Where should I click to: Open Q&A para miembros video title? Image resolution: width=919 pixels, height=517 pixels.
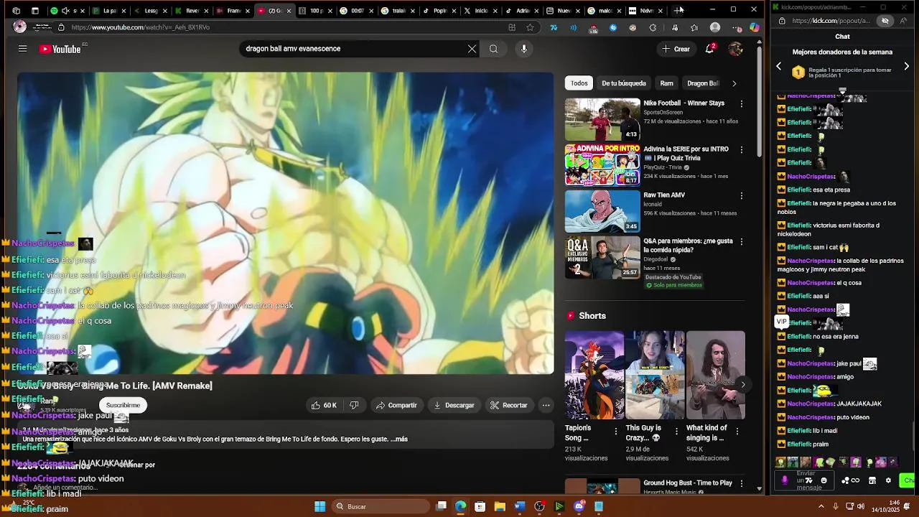coord(688,246)
